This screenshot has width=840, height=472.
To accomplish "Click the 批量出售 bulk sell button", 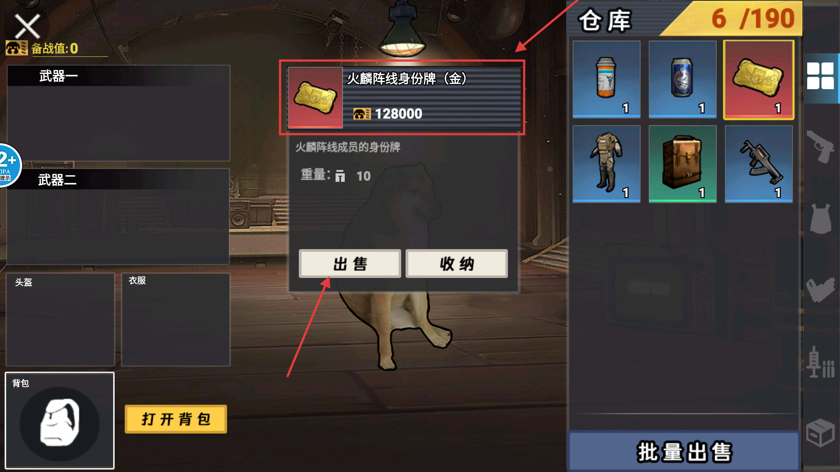I will (x=684, y=451).
